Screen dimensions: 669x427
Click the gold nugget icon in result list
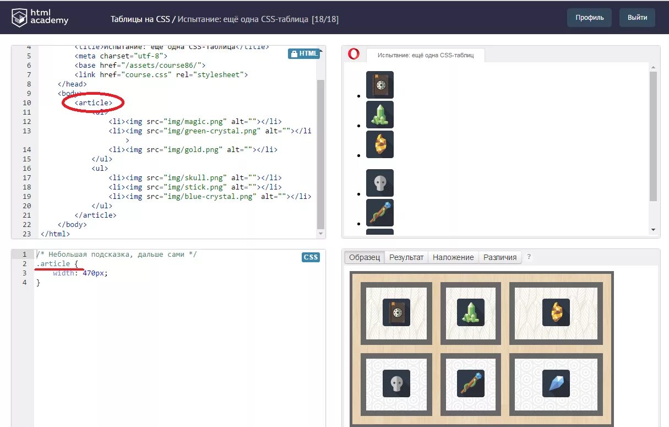[x=380, y=144]
